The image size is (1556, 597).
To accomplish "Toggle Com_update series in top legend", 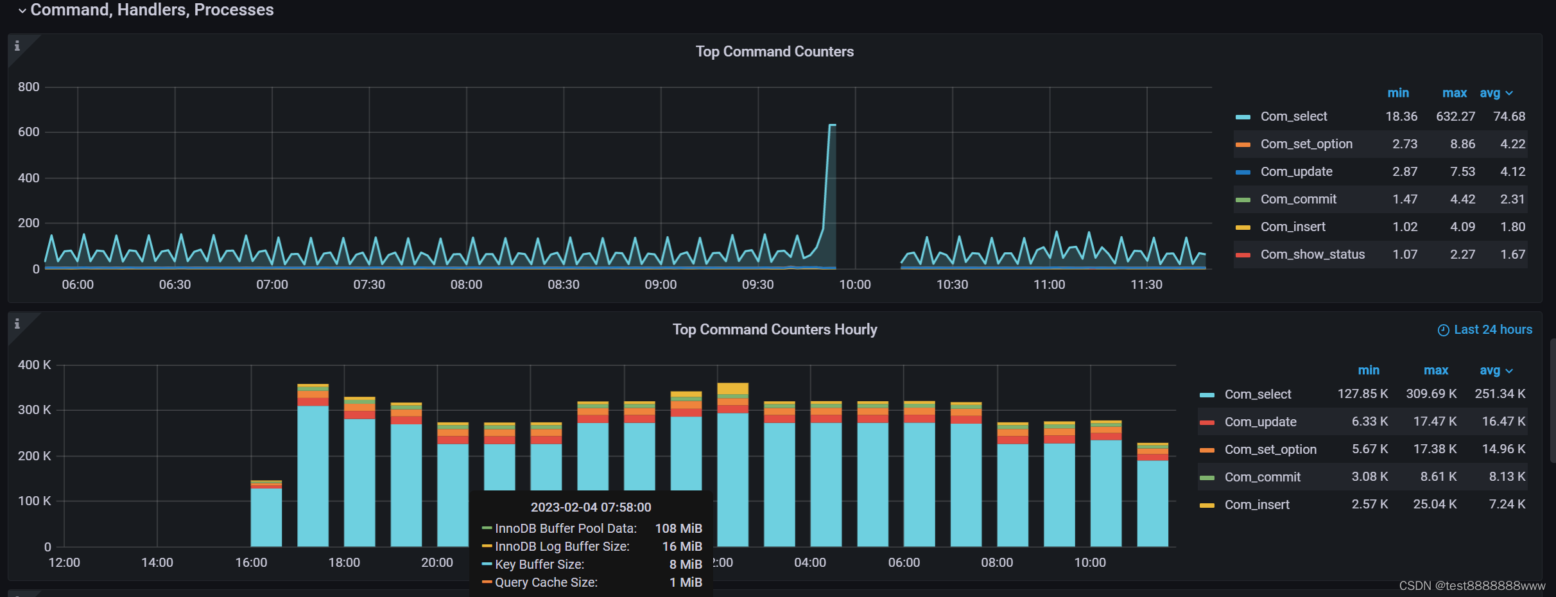I will point(1296,171).
